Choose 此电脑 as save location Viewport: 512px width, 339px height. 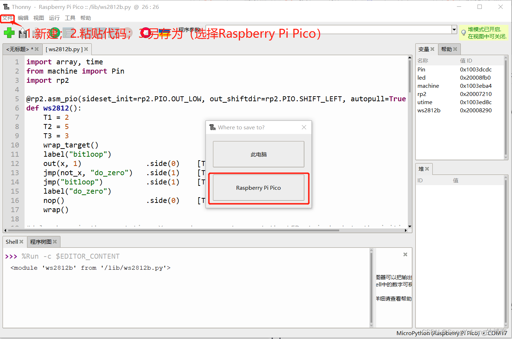[258, 154]
